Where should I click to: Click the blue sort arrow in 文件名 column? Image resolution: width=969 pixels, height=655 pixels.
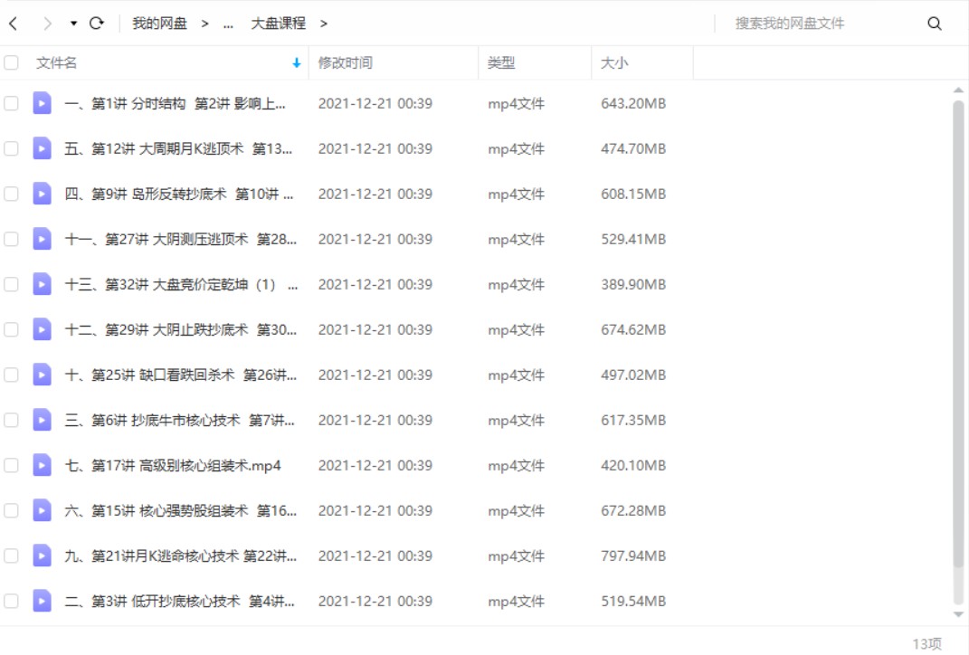(x=296, y=63)
